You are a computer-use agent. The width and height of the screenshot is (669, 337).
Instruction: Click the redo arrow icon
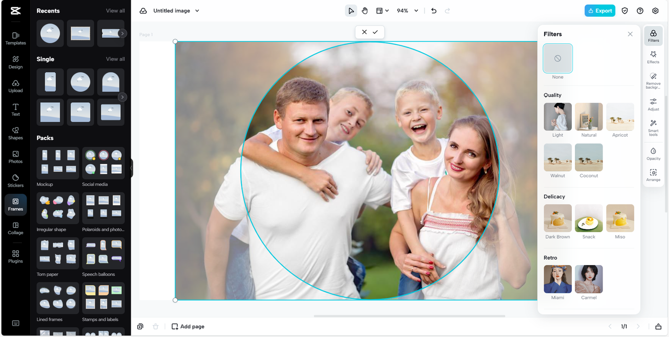447,10
